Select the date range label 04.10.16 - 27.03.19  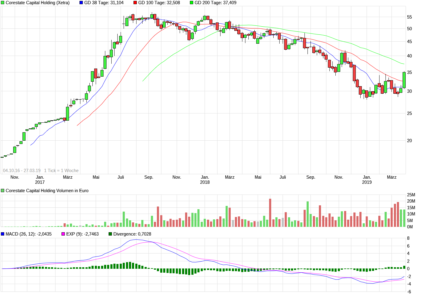[x=22, y=170]
